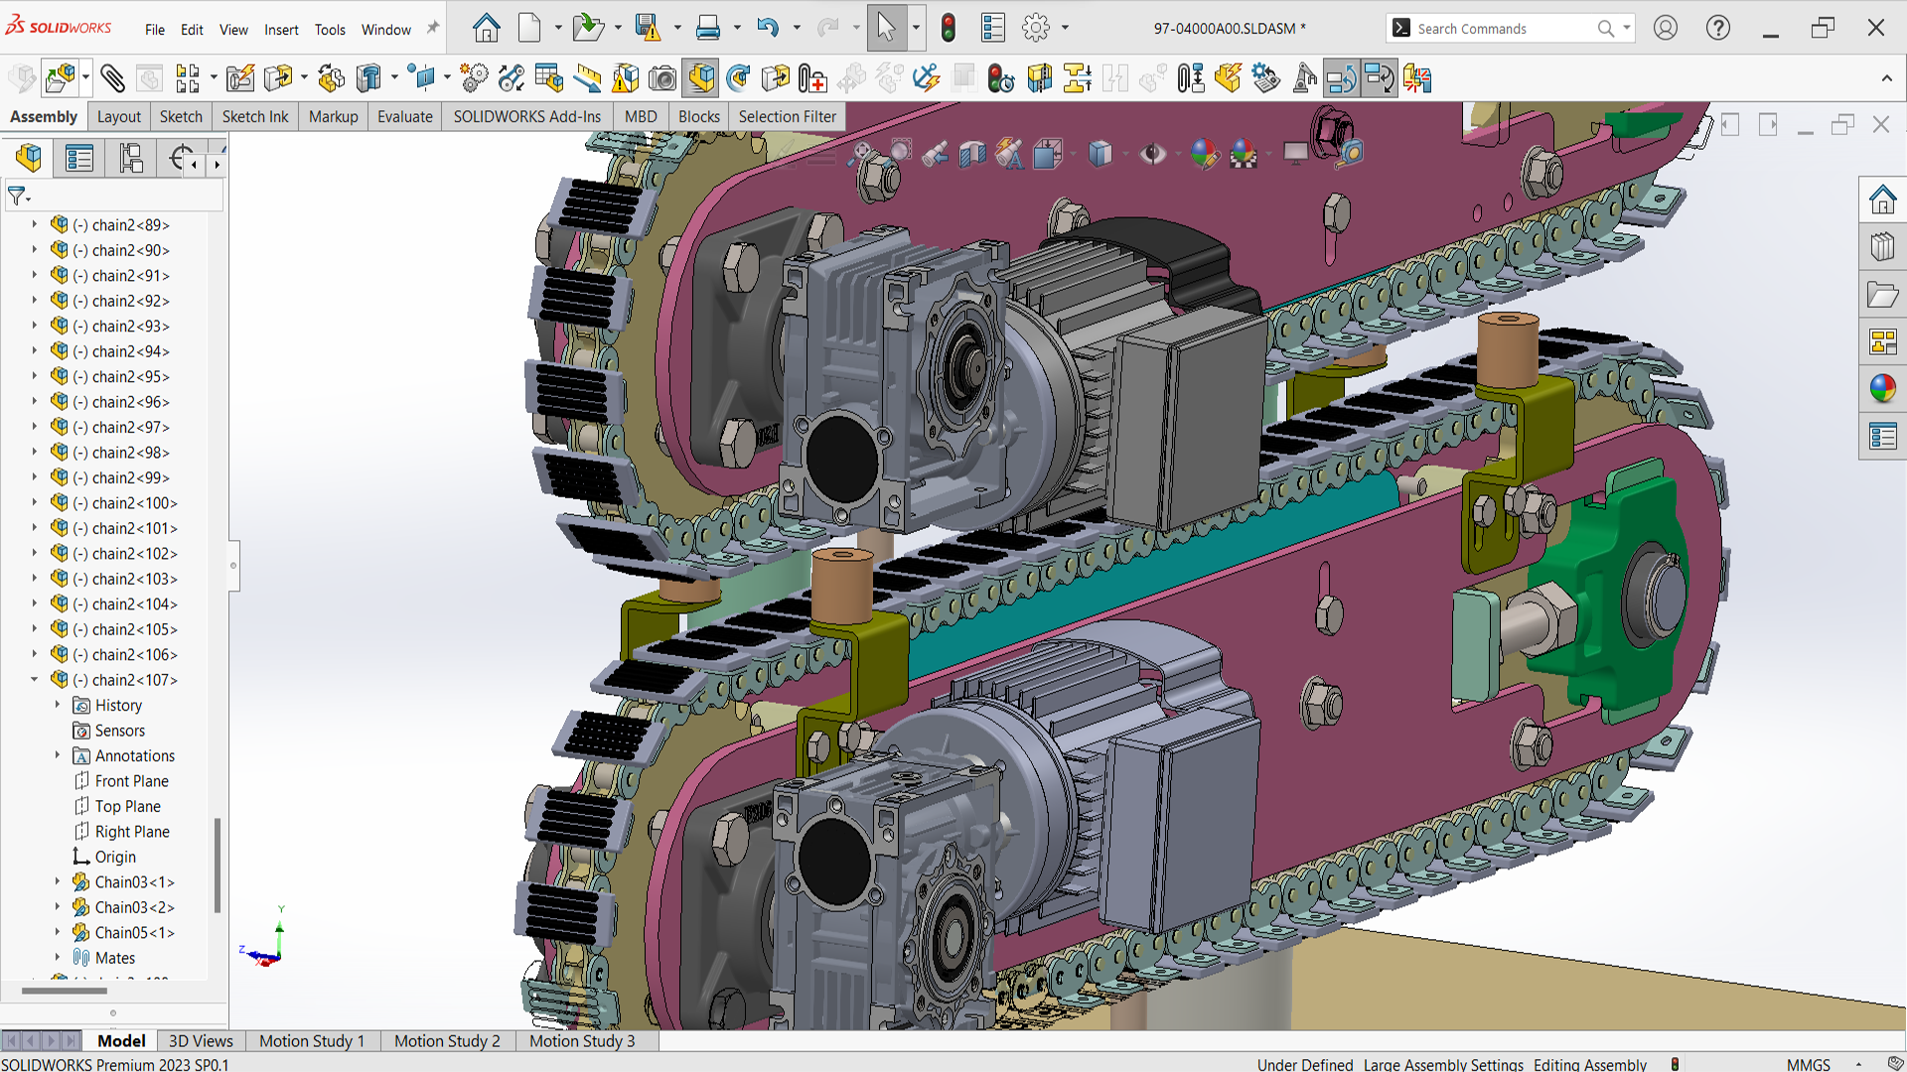1907x1072 pixels.
Task: Open the Design Library task pane icon
Action: point(1882,246)
